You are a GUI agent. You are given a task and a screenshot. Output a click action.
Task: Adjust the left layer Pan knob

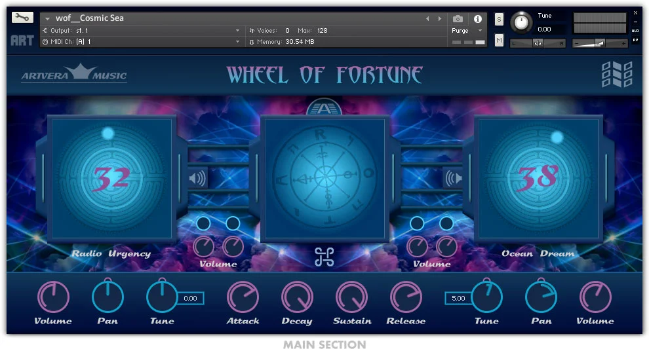(108, 296)
